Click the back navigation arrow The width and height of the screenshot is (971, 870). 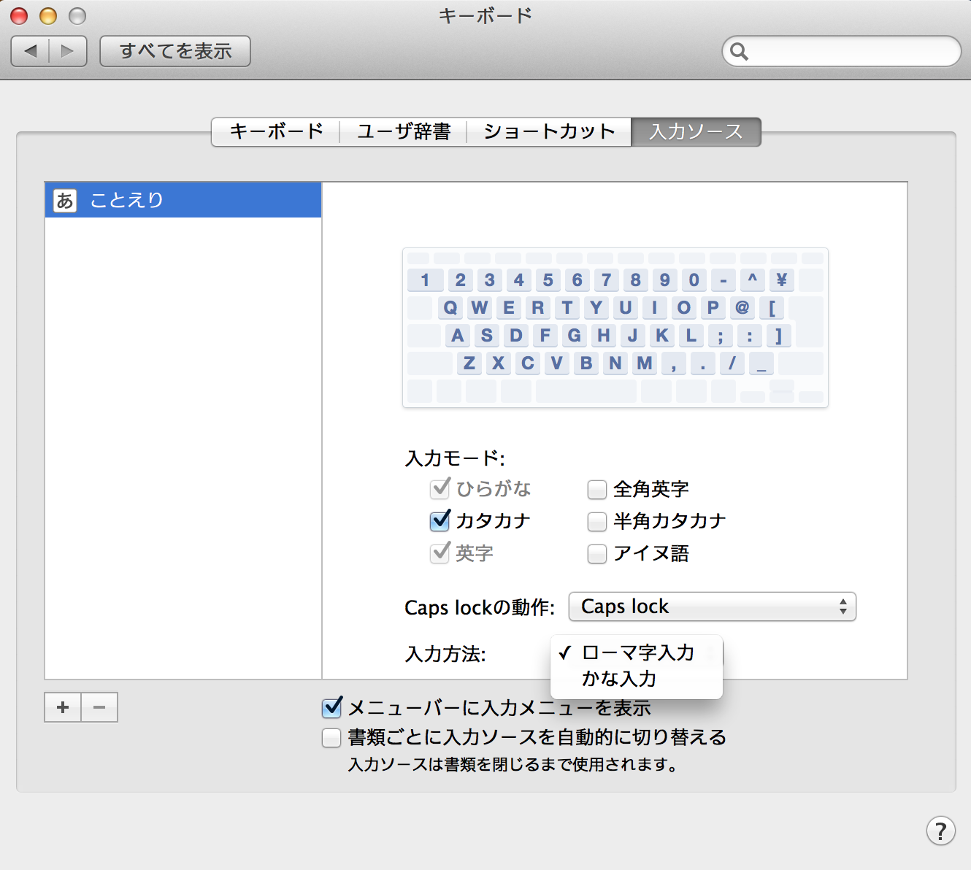tap(31, 51)
